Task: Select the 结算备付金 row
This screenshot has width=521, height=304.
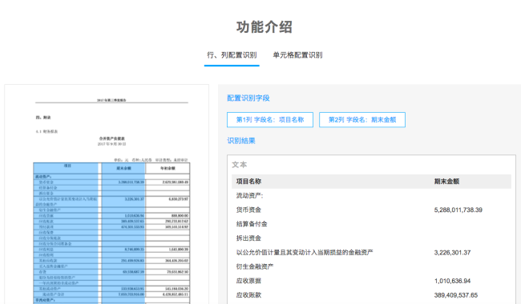Action: pos(371,224)
